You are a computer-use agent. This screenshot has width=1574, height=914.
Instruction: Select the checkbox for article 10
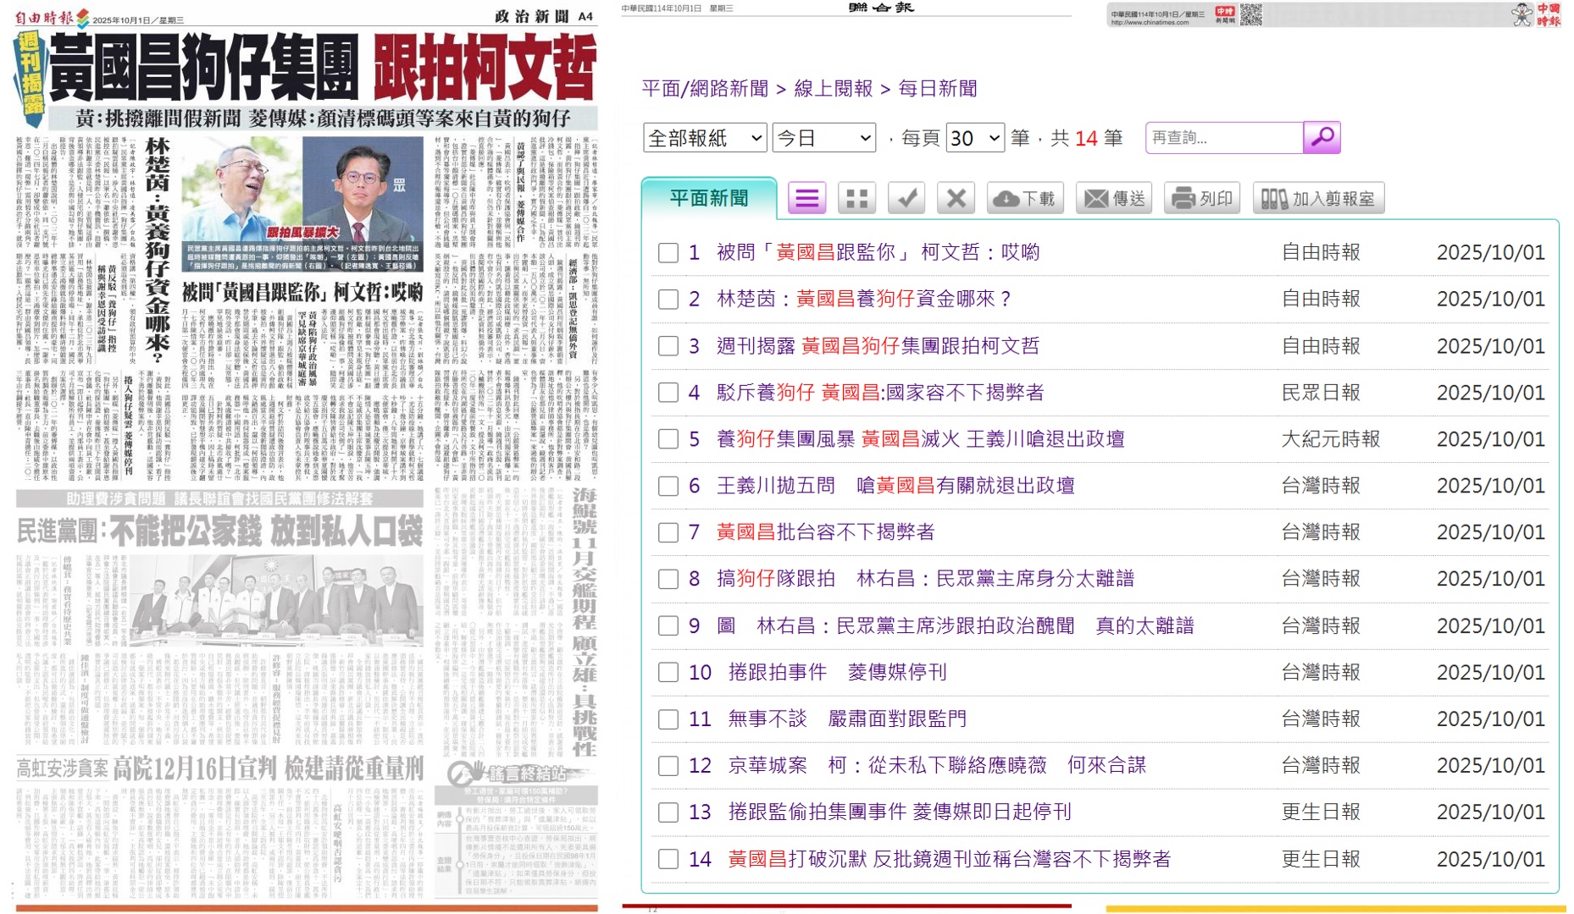point(668,673)
